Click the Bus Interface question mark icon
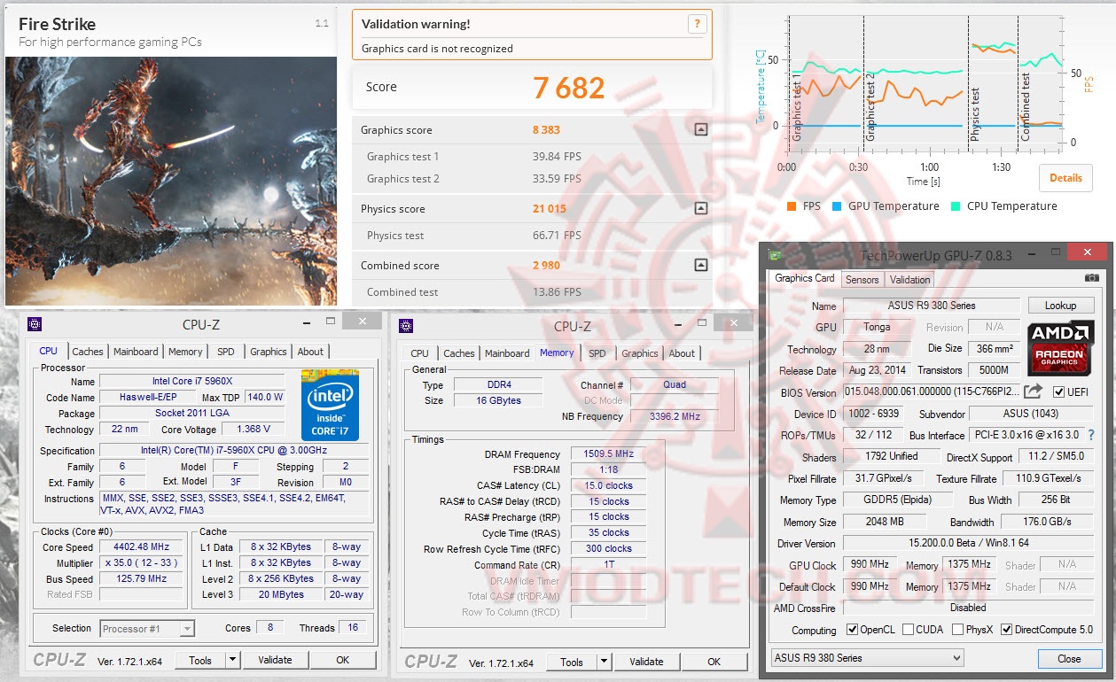1116x682 pixels. (1091, 435)
